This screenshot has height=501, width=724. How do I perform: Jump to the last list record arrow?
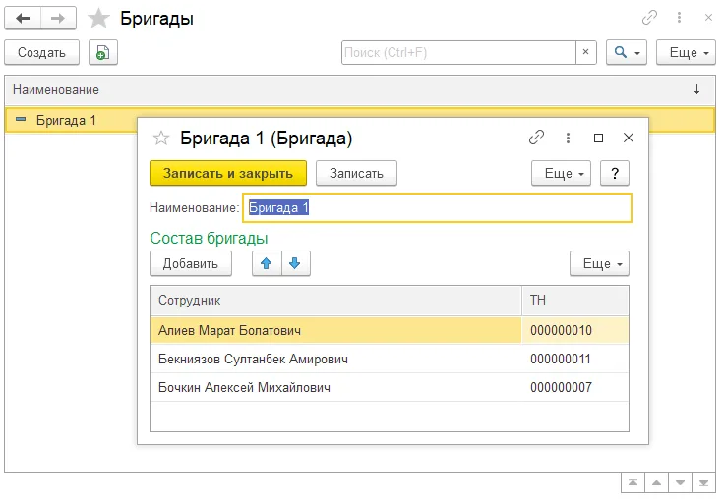[x=703, y=483]
